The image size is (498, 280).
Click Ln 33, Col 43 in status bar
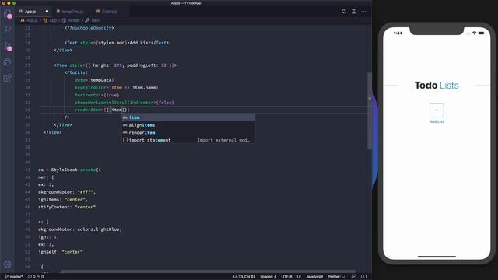[x=244, y=277]
